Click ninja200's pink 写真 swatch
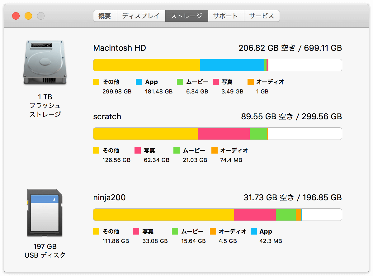The height and width of the screenshot is (276, 373). (x=136, y=231)
